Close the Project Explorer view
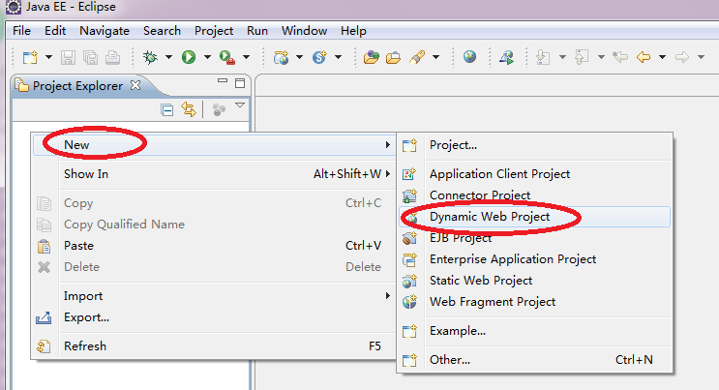This screenshot has height=390, width=719. click(135, 85)
